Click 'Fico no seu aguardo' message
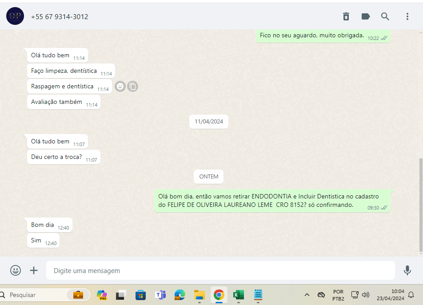The width and height of the screenshot is (423, 305). tap(323, 36)
